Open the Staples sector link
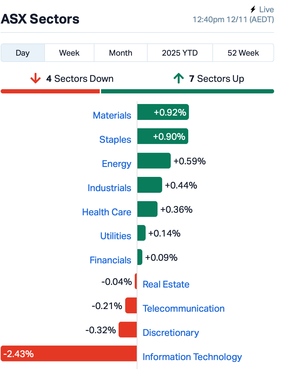The width and height of the screenshot is (288, 369). click(115, 139)
